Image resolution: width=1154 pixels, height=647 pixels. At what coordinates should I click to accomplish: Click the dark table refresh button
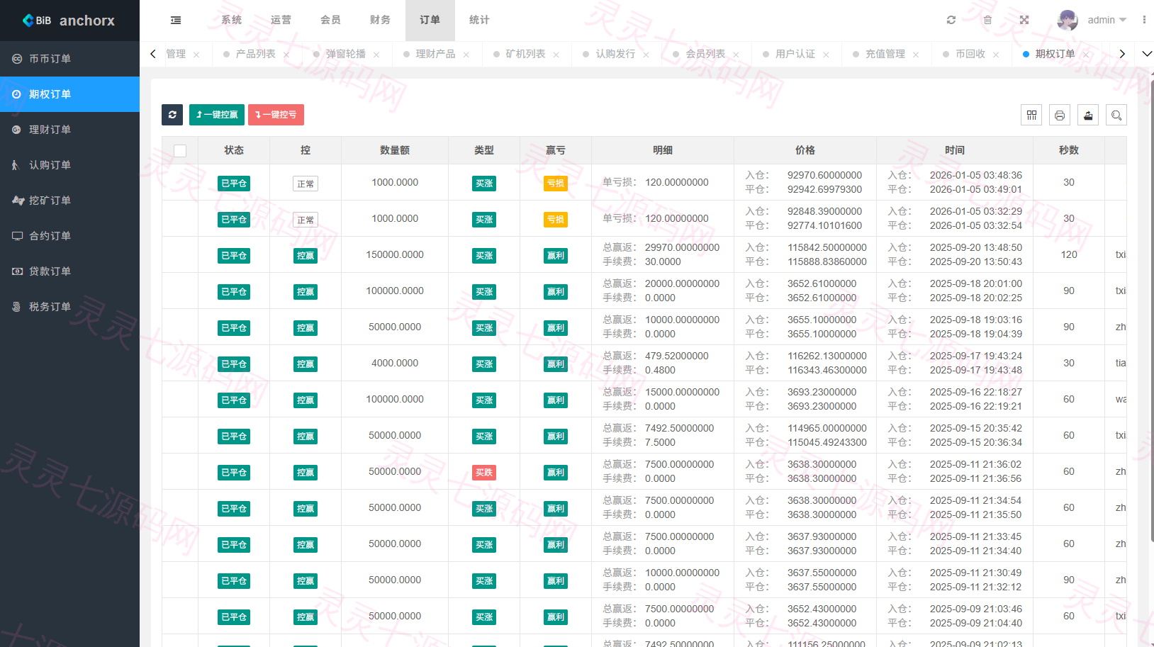coord(172,115)
